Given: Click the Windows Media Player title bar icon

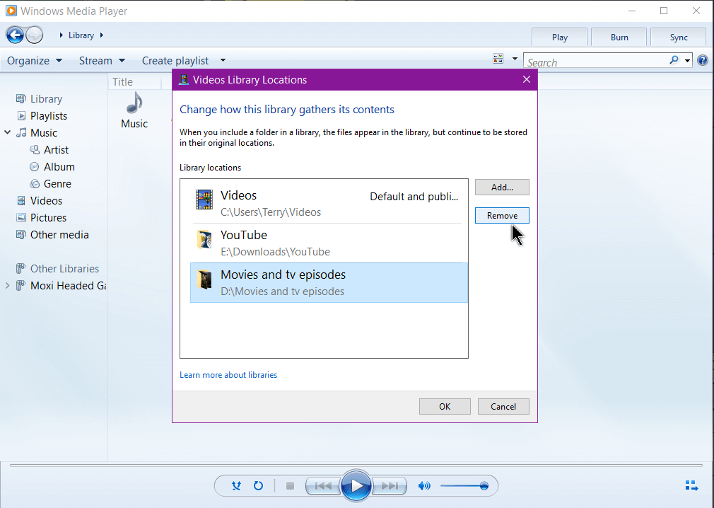Looking at the screenshot, I should pos(11,11).
